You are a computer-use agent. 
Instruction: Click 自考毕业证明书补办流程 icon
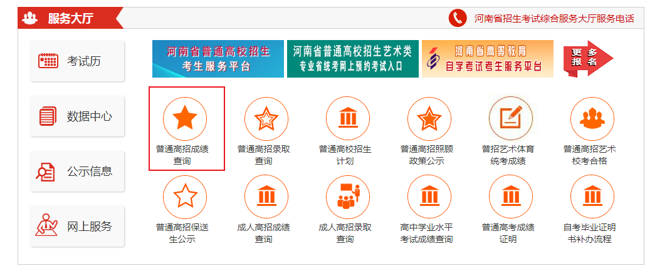(x=592, y=197)
